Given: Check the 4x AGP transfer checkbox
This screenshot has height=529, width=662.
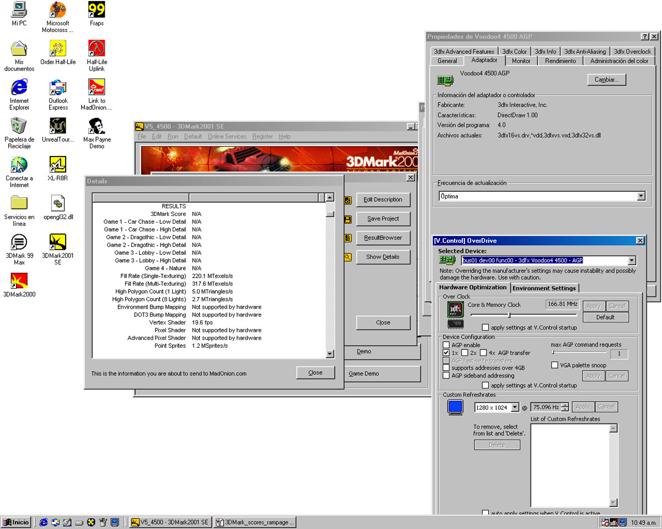Looking at the screenshot, I should (484, 353).
